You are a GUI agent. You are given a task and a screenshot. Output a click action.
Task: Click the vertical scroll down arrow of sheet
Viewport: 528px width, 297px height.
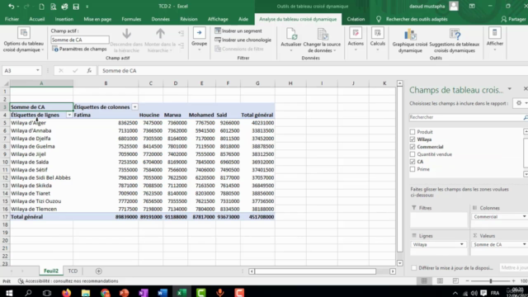point(399,263)
